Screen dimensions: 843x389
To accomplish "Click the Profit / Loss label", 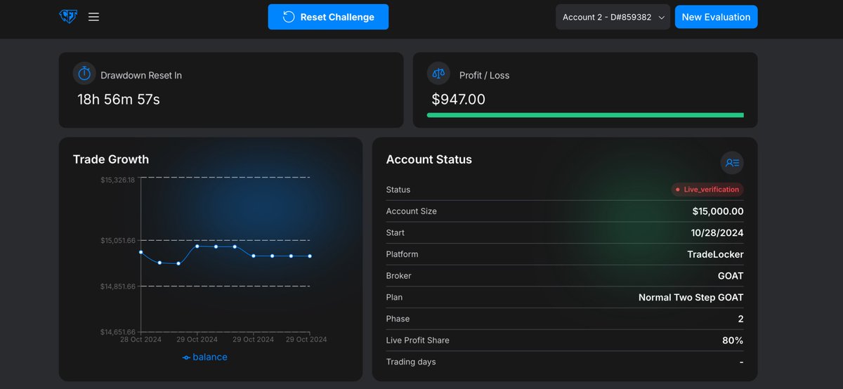I will point(485,75).
